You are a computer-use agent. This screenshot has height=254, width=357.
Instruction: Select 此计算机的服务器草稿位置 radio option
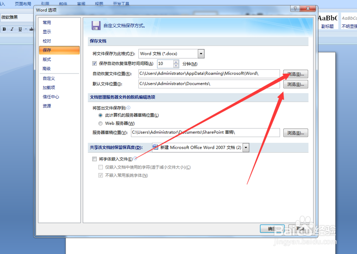pos(100,115)
